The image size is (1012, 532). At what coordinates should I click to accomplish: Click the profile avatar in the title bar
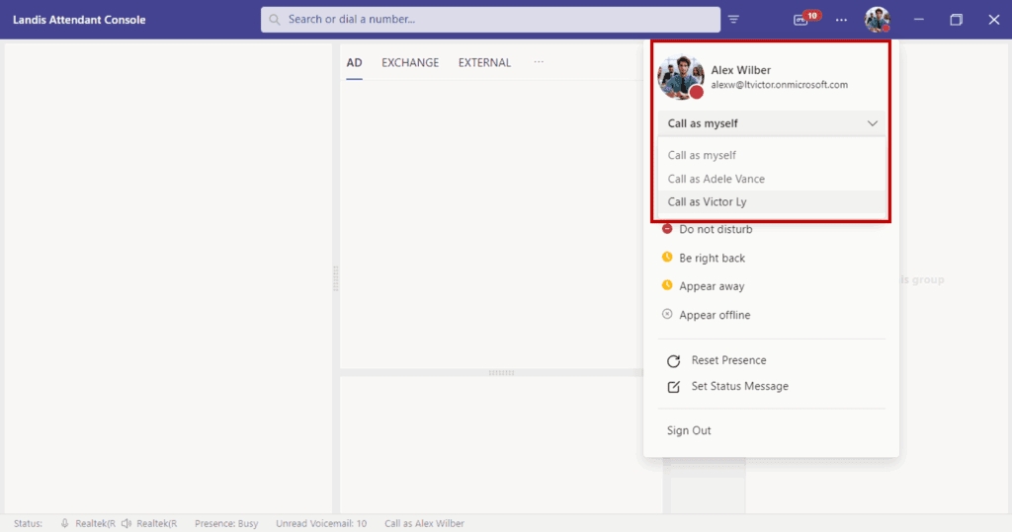[x=877, y=20]
